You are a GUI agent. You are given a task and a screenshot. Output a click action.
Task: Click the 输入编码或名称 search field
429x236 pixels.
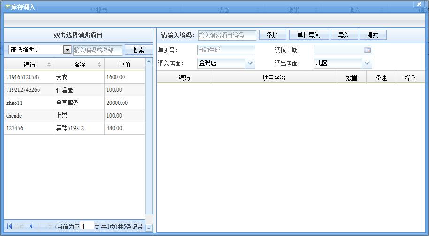click(97, 50)
